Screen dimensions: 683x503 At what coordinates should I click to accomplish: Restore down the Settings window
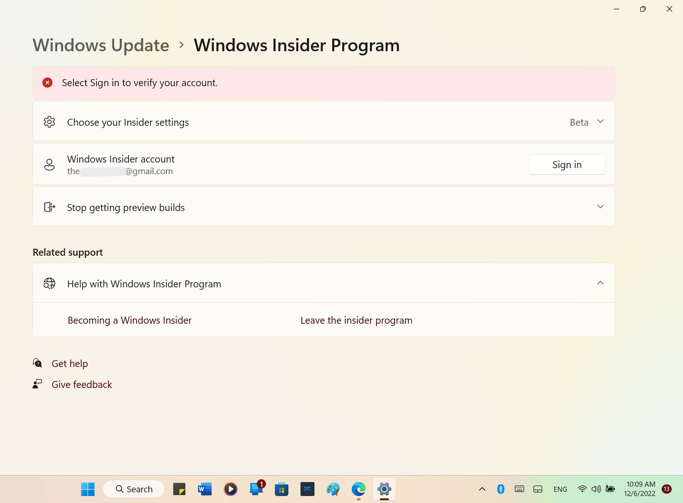point(643,9)
